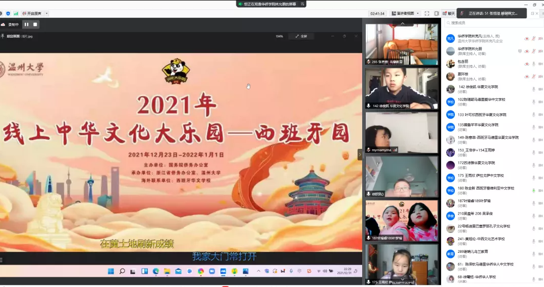
Task: Toggle the muted microphone for 华侨学院林允朋
Action: point(534,51)
